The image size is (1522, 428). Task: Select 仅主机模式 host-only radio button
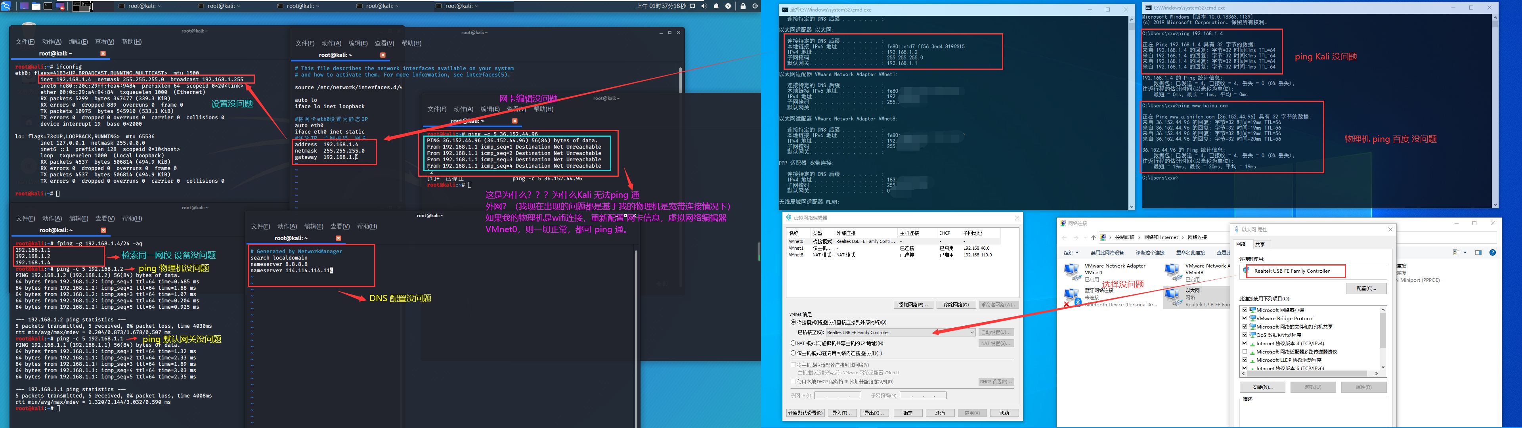[x=794, y=353]
